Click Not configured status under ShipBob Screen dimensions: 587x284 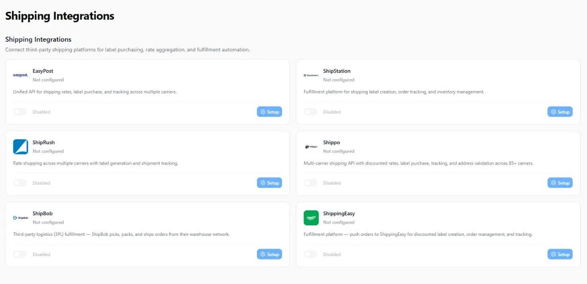click(x=48, y=222)
